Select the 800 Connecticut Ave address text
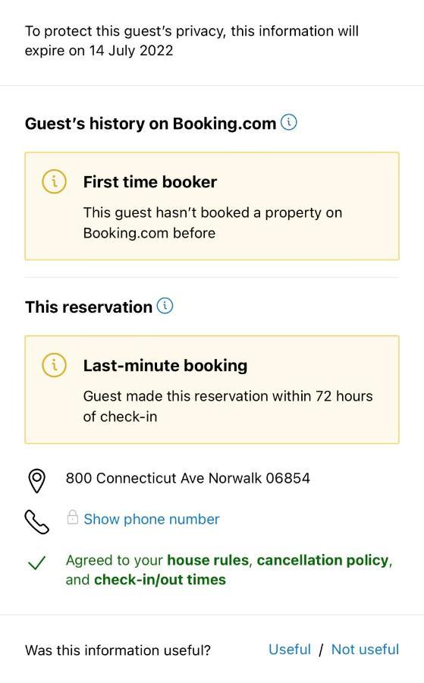 [x=187, y=478]
